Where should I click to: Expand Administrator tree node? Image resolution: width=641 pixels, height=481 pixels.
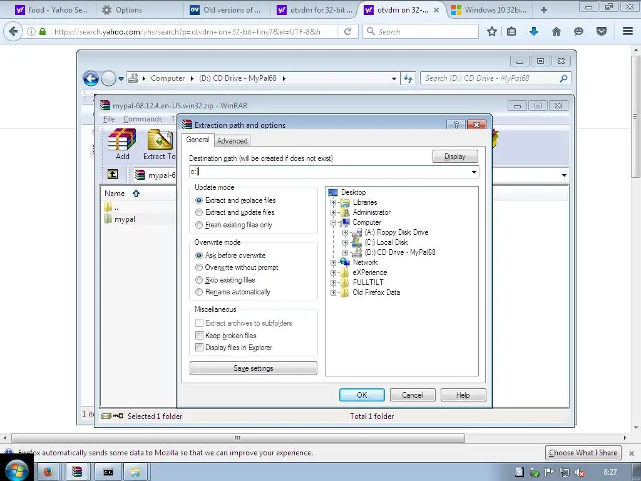pos(333,212)
